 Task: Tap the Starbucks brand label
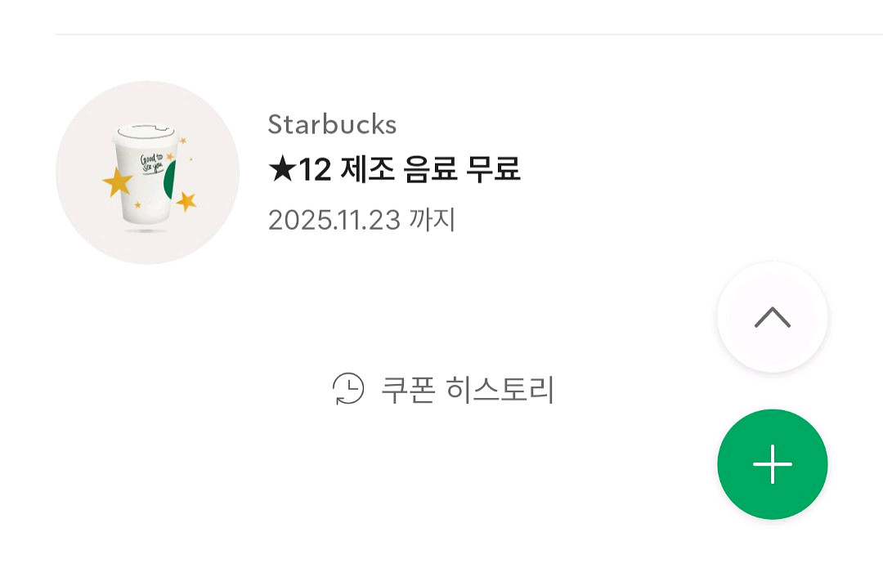tap(331, 124)
